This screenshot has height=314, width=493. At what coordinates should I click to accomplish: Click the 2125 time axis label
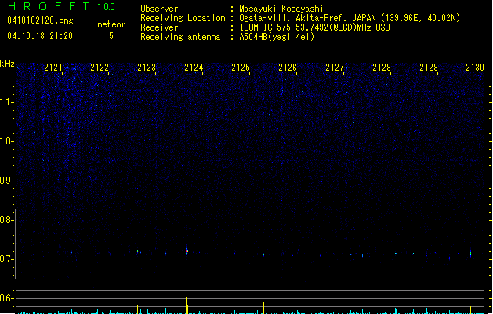click(241, 68)
